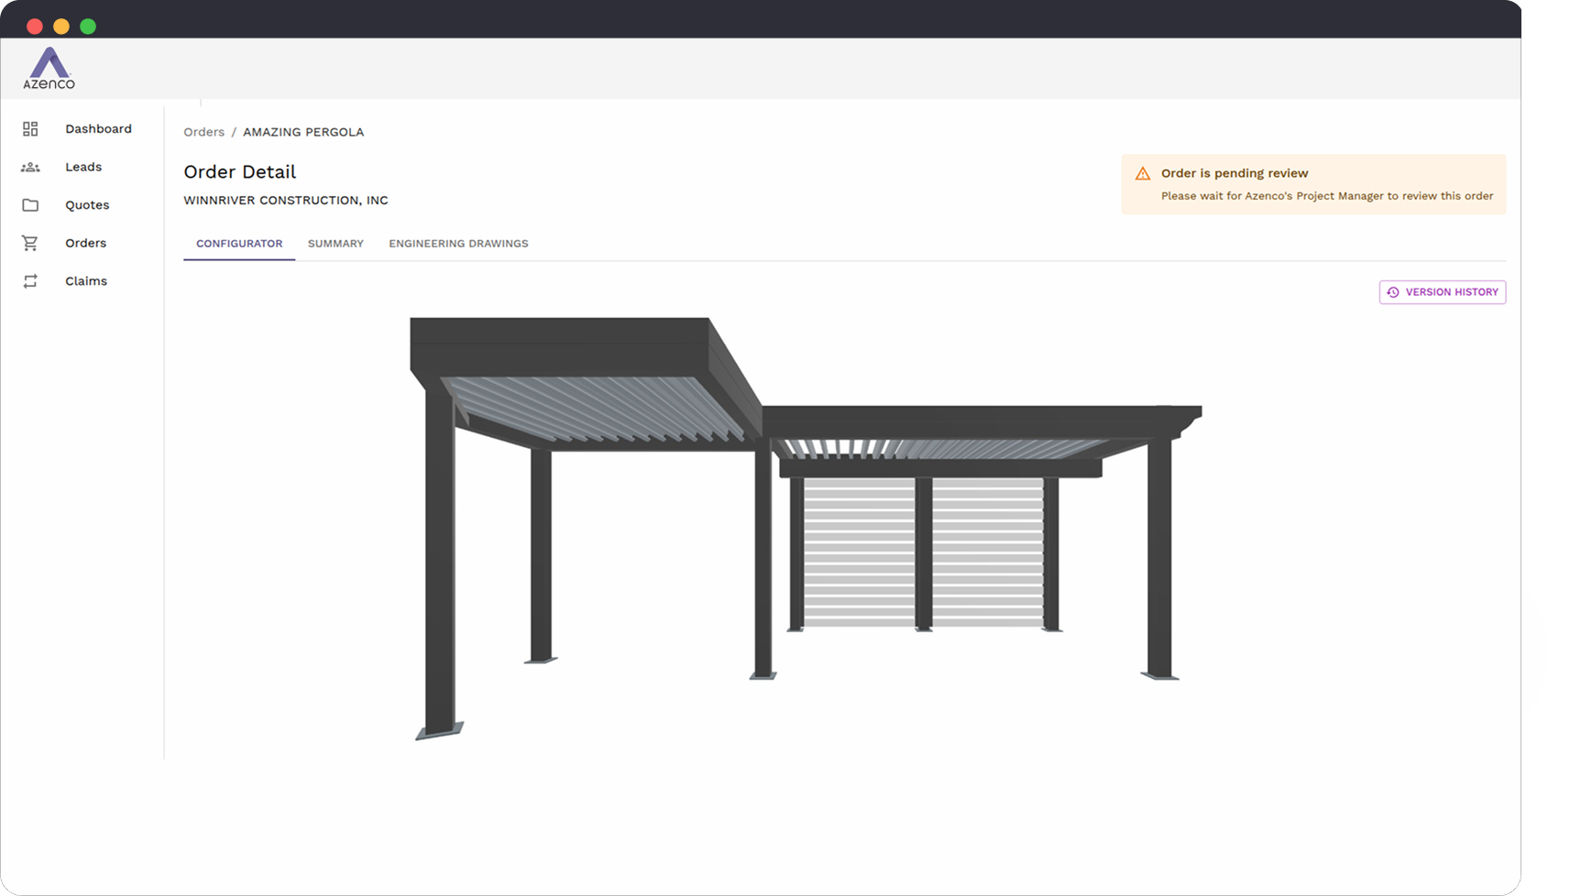Click the warning triangle in the alert banner
This screenshot has width=1581, height=896.
[x=1142, y=172]
